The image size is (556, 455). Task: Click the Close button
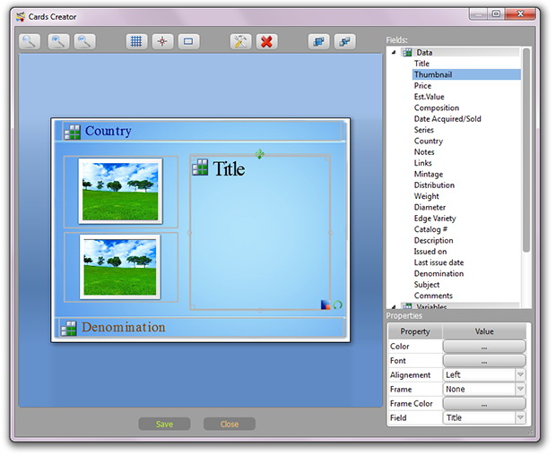(230, 424)
